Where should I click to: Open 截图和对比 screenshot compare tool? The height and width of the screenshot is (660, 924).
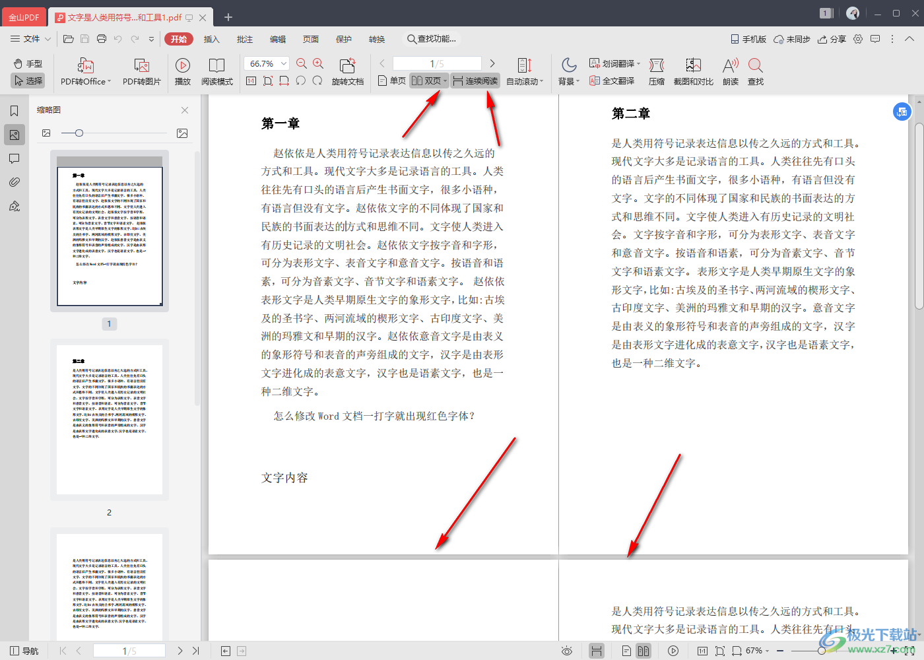693,72
